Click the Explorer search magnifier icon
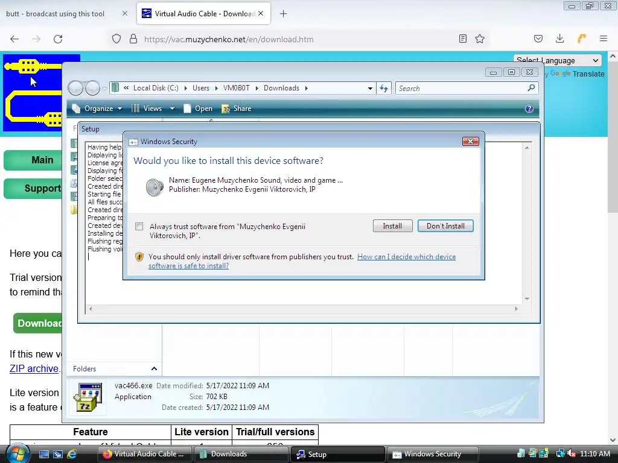 [x=531, y=88]
